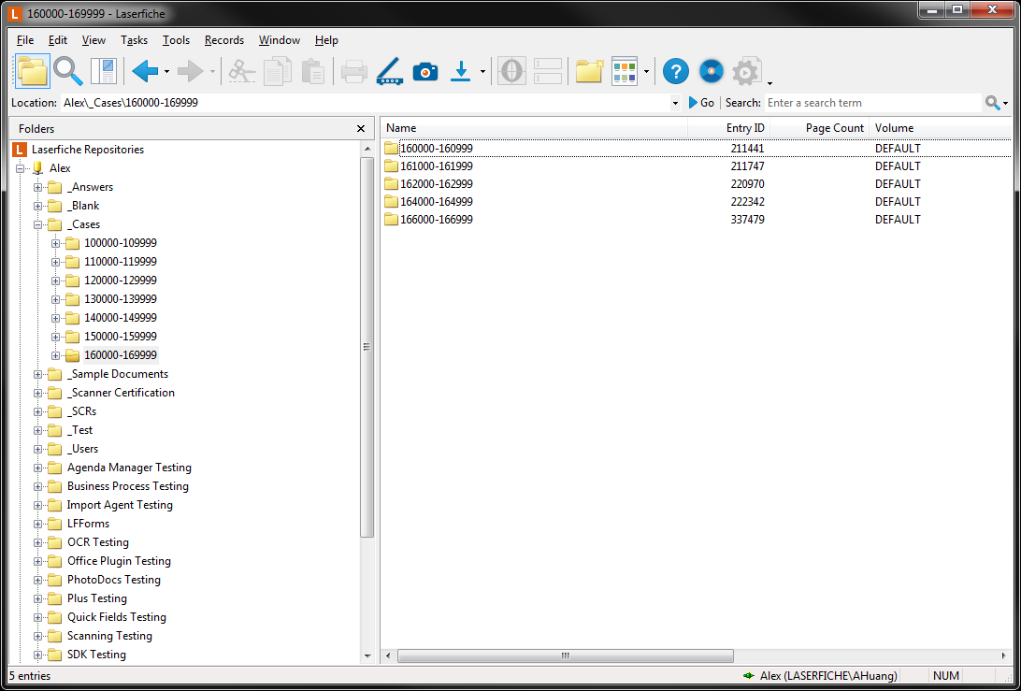Click the Copy documents icon
Viewport: 1021px width, 691px height.
tap(278, 71)
